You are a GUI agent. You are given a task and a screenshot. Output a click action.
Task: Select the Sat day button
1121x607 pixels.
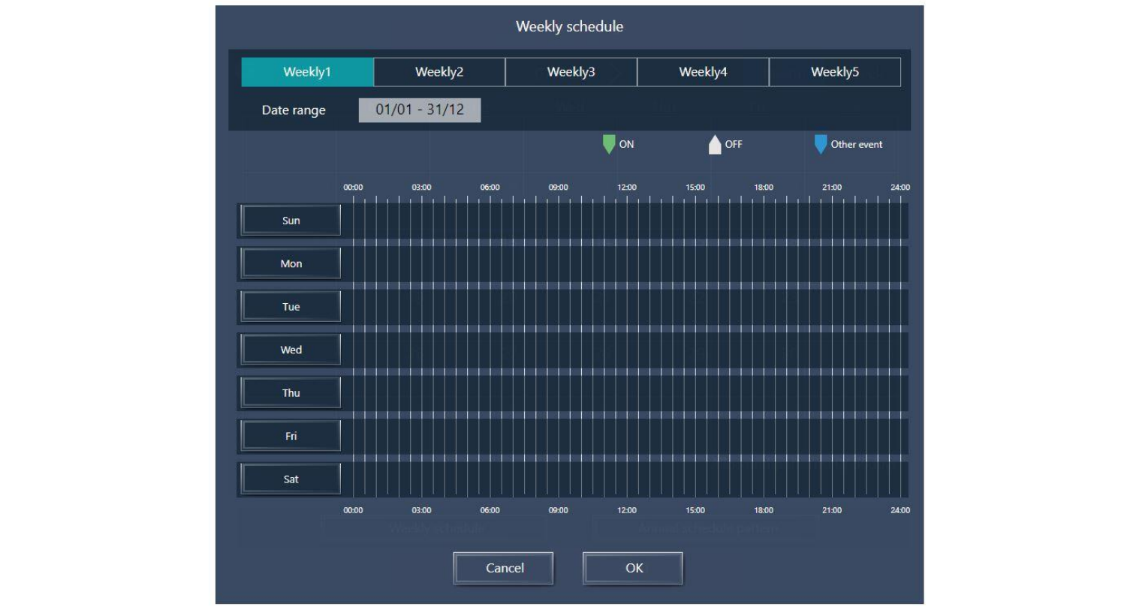click(x=291, y=479)
